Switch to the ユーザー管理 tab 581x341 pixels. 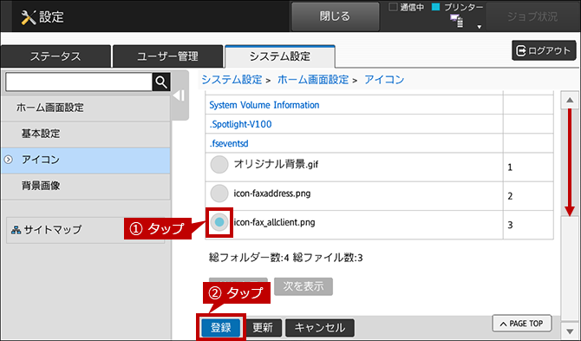point(167,56)
